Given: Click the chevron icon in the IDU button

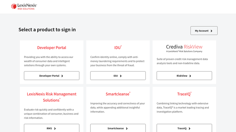Looking at the screenshot, I should click(121, 76).
